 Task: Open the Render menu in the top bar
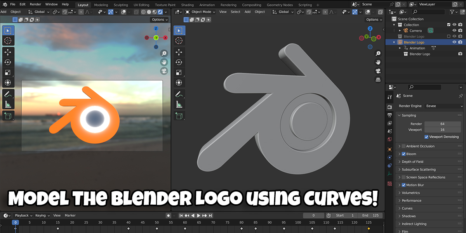click(x=35, y=4)
